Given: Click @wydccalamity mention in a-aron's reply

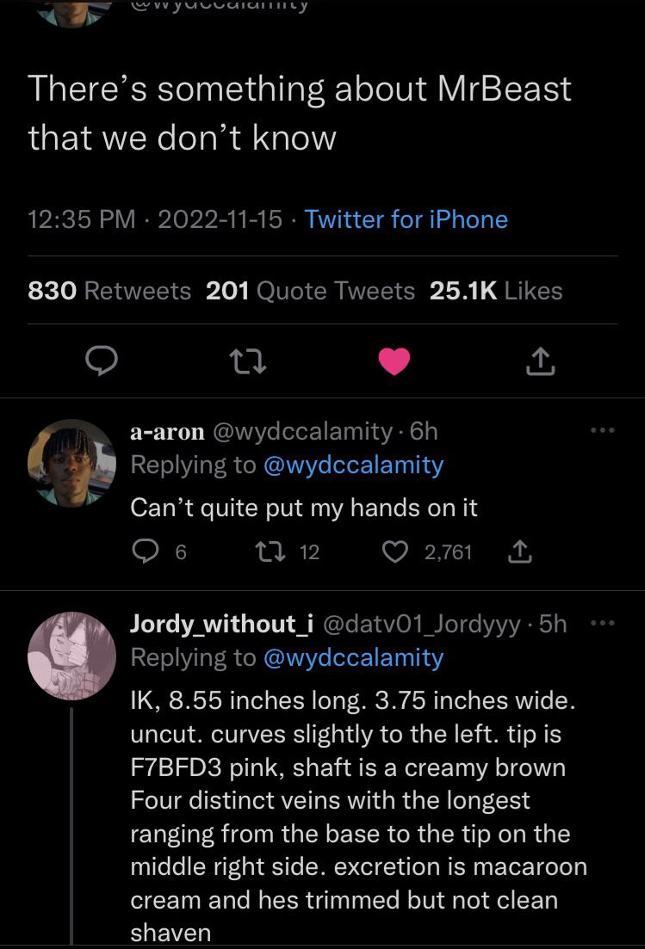Looking at the screenshot, I should (353, 465).
